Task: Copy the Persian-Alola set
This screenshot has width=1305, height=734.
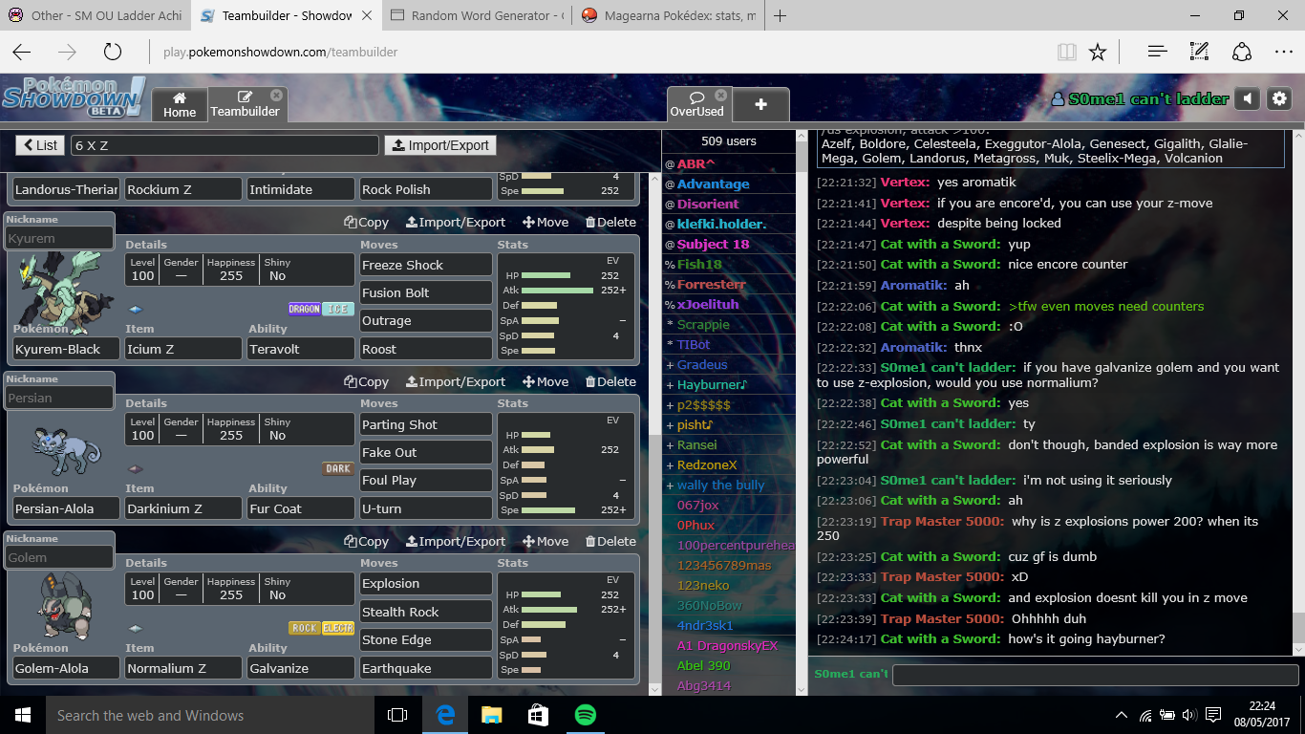Action: (367, 381)
